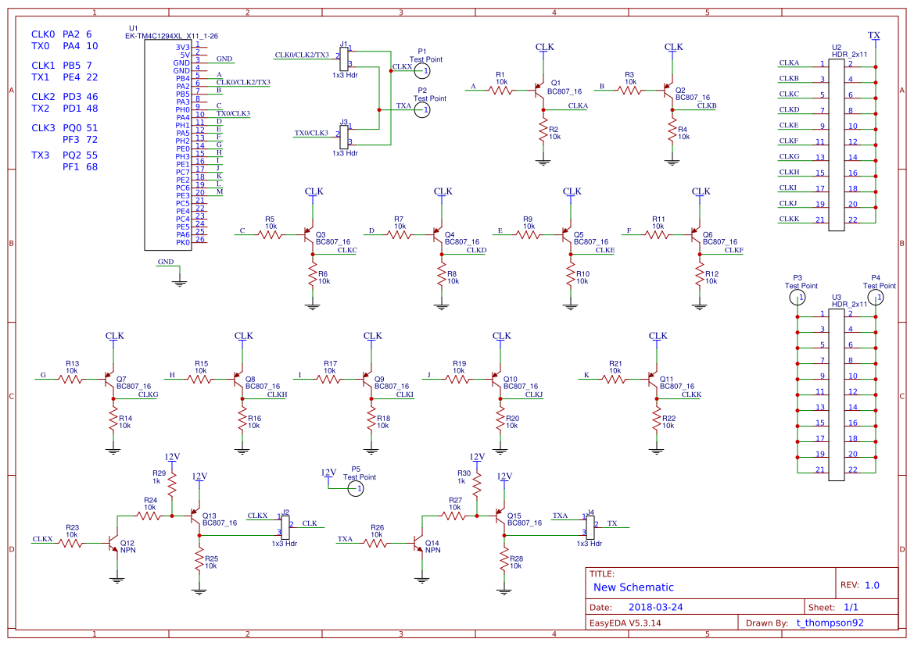The height and width of the screenshot is (646, 914).
Task: Select the ground symbol below R2
Action: pyautogui.click(x=543, y=162)
